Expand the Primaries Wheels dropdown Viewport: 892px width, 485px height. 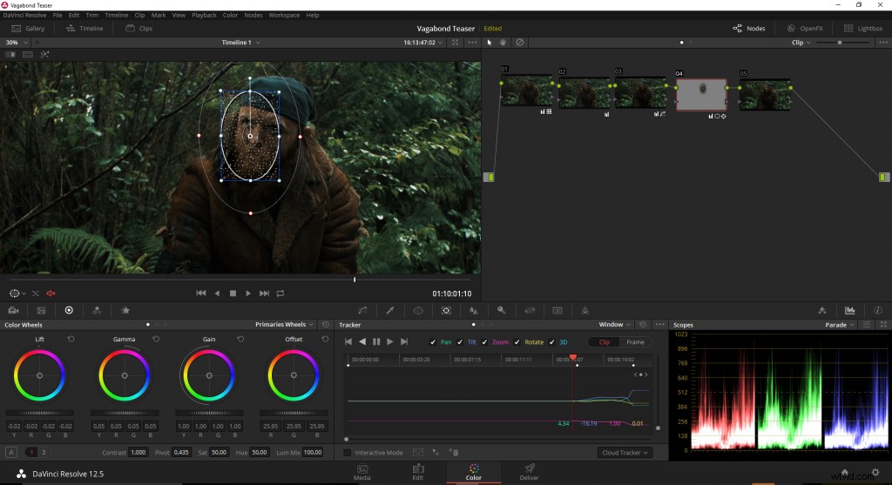(284, 325)
